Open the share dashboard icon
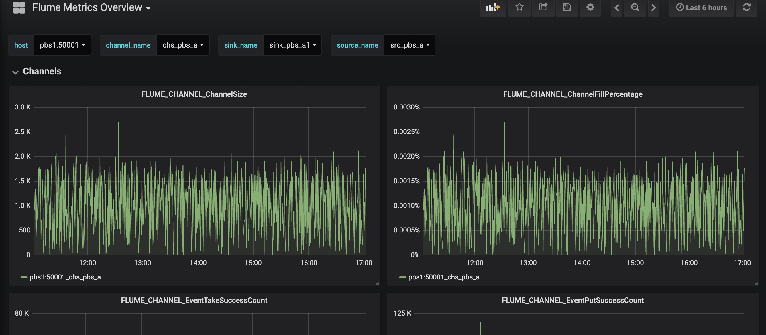Image resolution: width=766 pixels, height=335 pixels. tap(543, 7)
